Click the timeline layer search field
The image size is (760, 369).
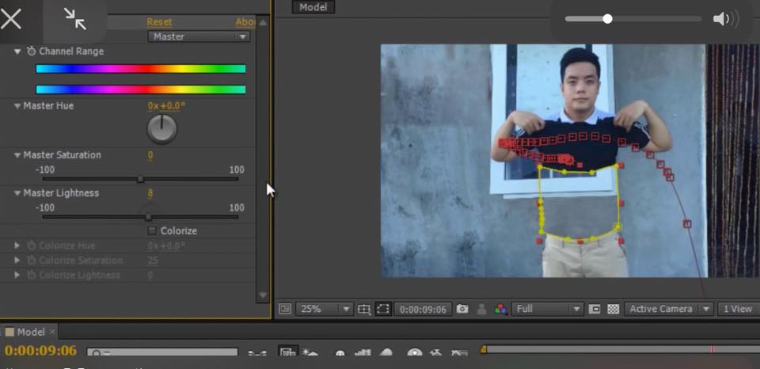click(x=162, y=352)
